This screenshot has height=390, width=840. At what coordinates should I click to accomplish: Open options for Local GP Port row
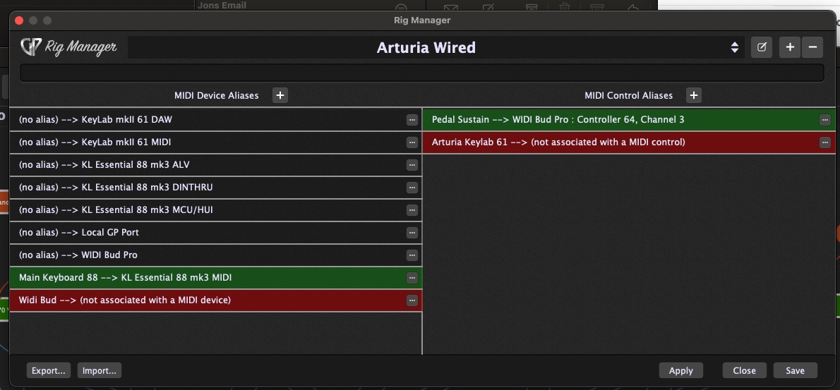click(x=412, y=233)
